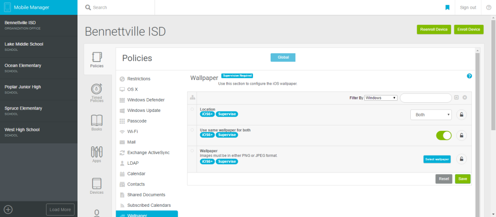The width and height of the screenshot is (496, 217).
Task: Click the blue bookmark icon
Action: 447,7
